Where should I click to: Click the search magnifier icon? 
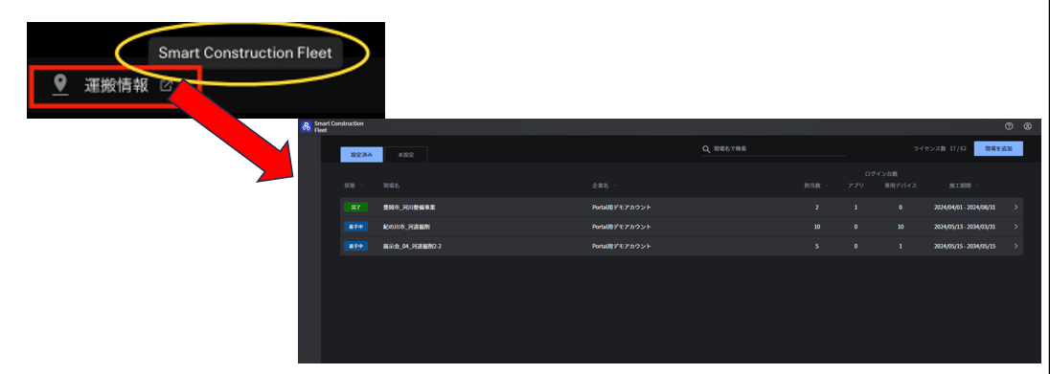tap(706, 149)
